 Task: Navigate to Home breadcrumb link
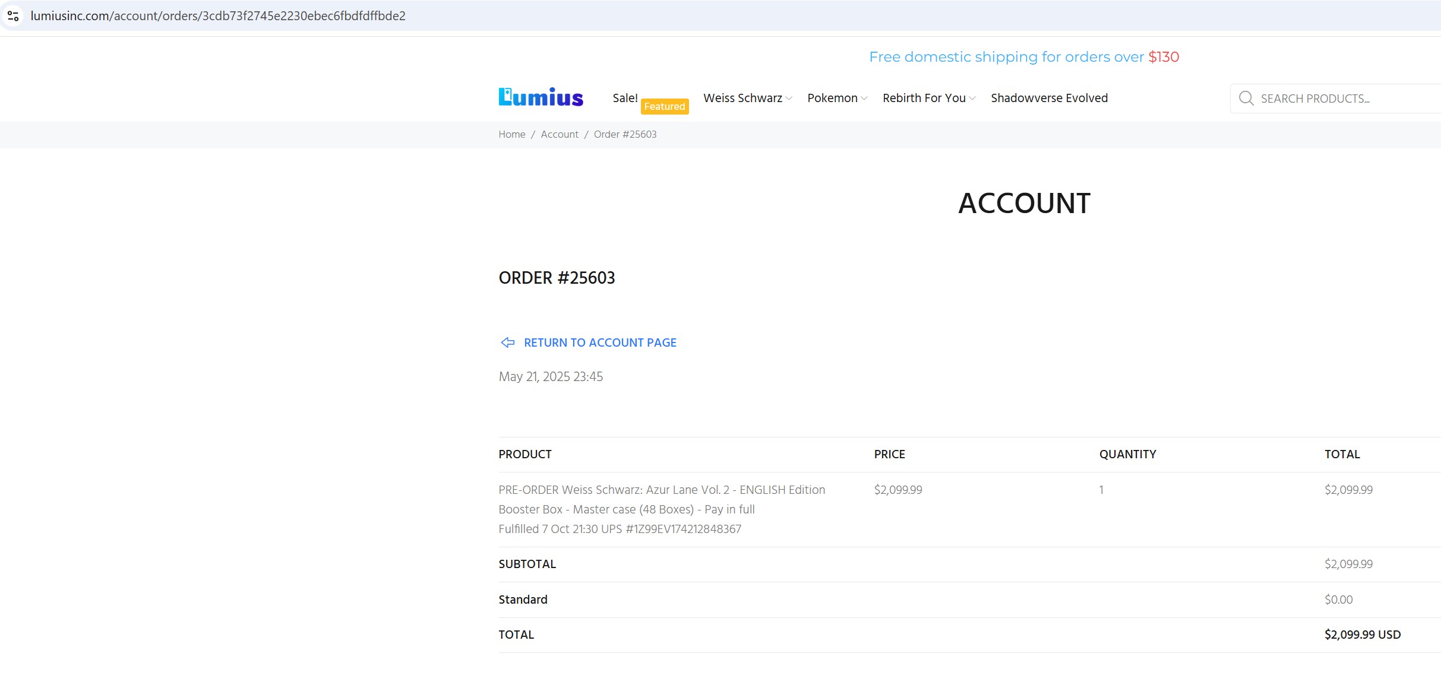pos(511,134)
